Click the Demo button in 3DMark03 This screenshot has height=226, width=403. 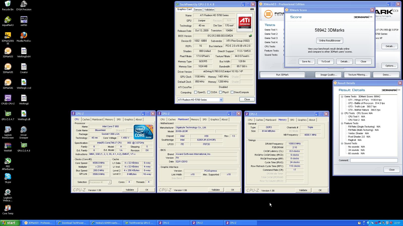(x=386, y=75)
